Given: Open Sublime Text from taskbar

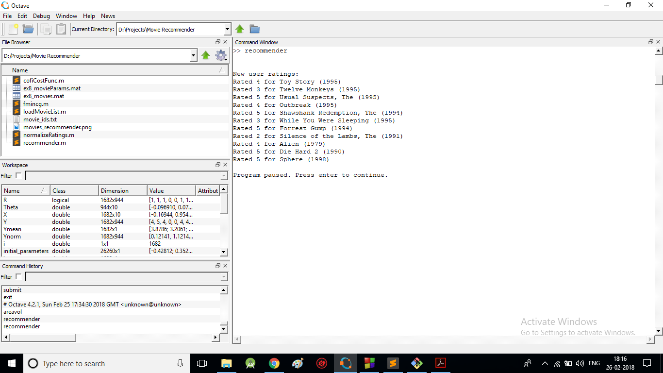Looking at the screenshot, I should (x=393, y=363).
